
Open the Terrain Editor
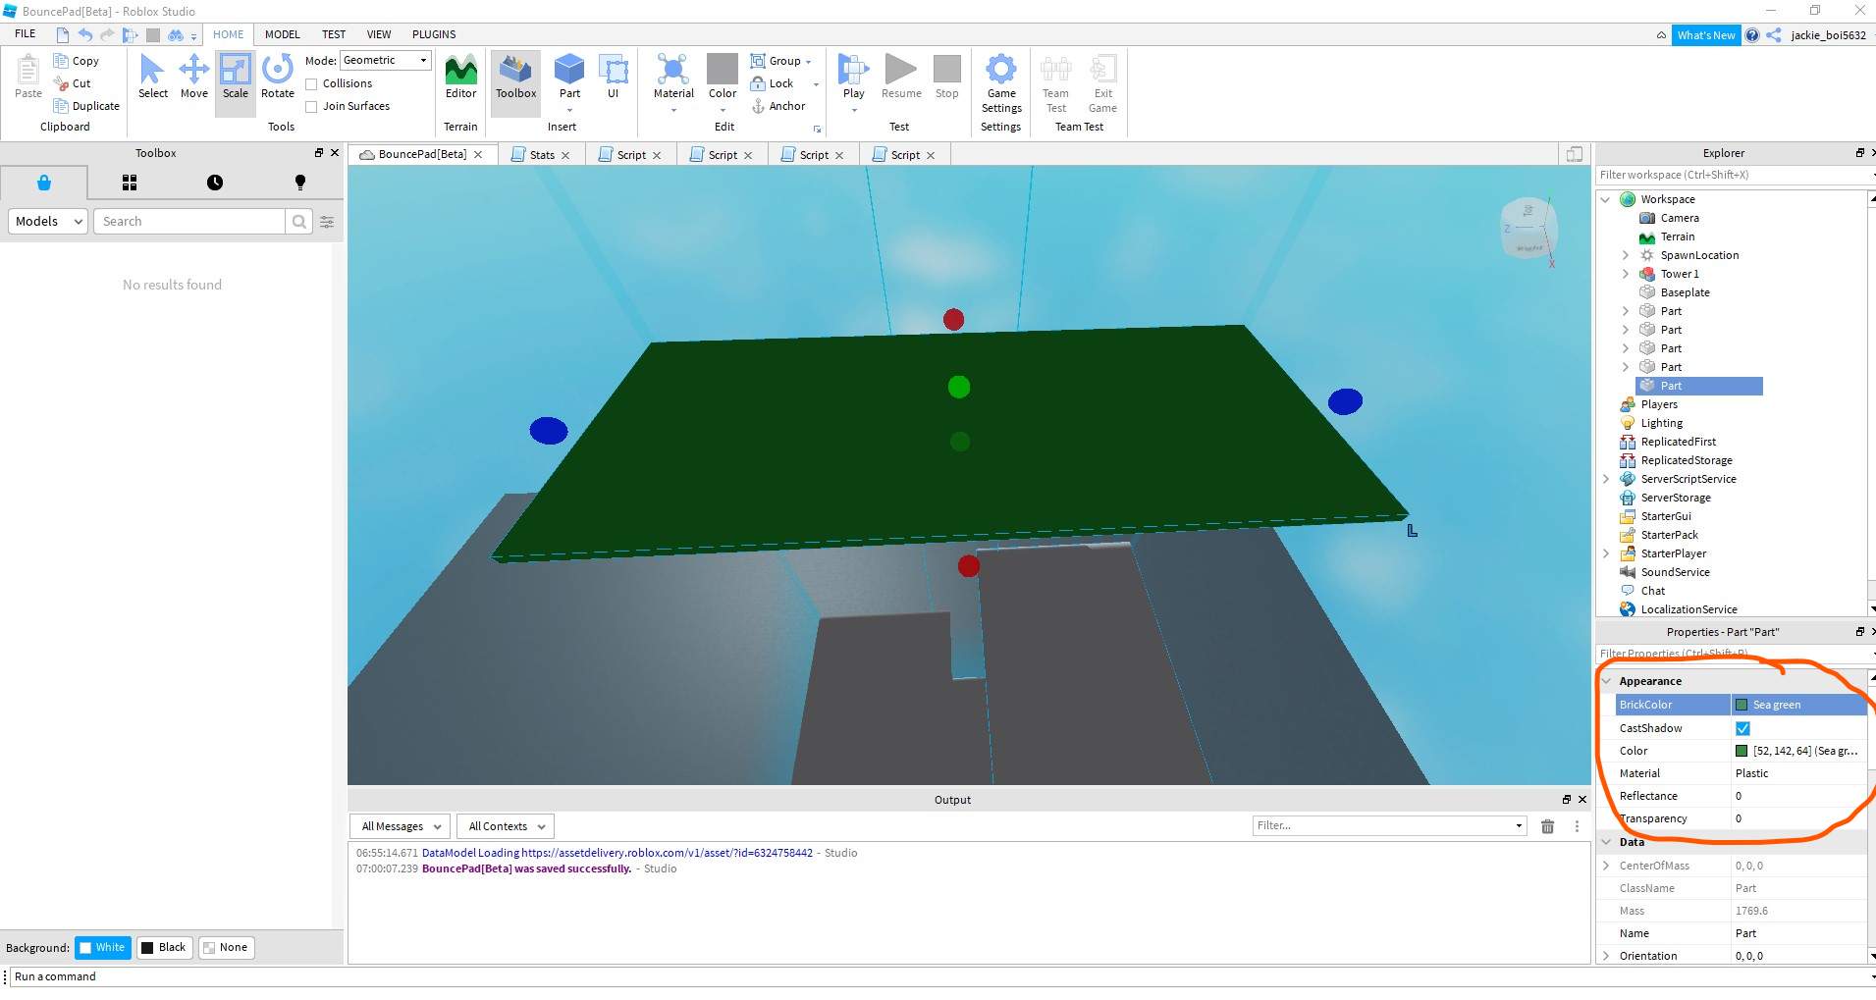(x=460, y=77)
